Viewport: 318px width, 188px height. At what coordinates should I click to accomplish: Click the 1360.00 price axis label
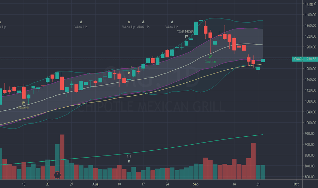pos(310,25)
